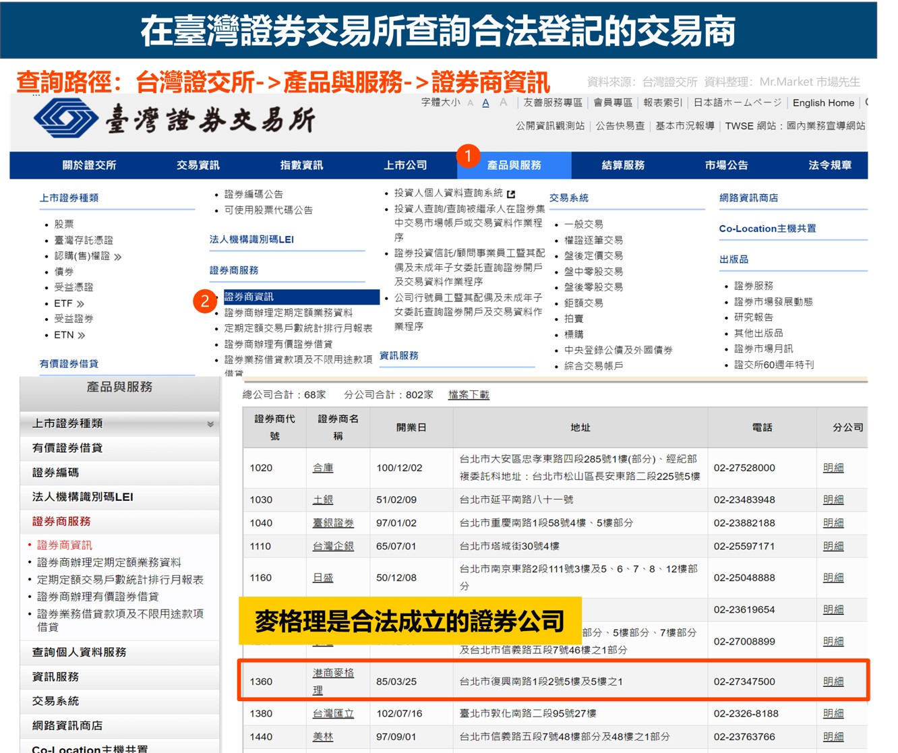This screenshot has height=753, width=898.
Task: Open 明細 for firm code 1020
Action: point(833,468)
